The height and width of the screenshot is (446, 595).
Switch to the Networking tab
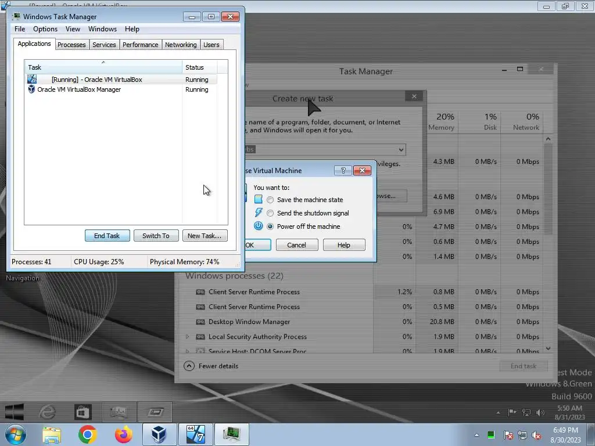[181, 45]
